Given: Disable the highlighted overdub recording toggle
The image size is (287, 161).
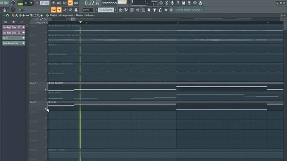Looking at the screenshot, I should point(70,3).
